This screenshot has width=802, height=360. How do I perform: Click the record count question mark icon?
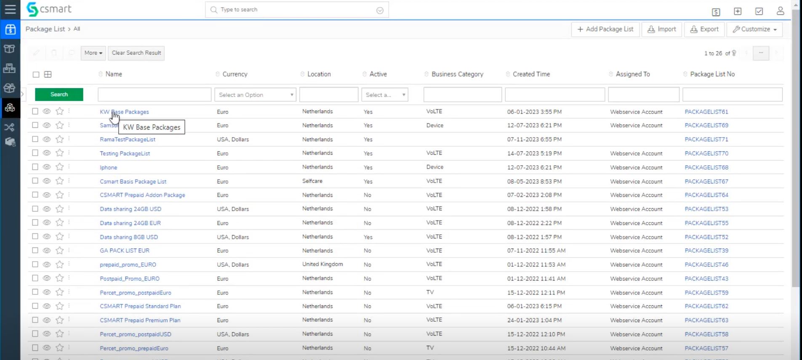(734, 53)
